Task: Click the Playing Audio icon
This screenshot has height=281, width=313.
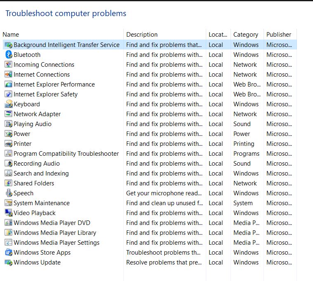Action: 8,124
